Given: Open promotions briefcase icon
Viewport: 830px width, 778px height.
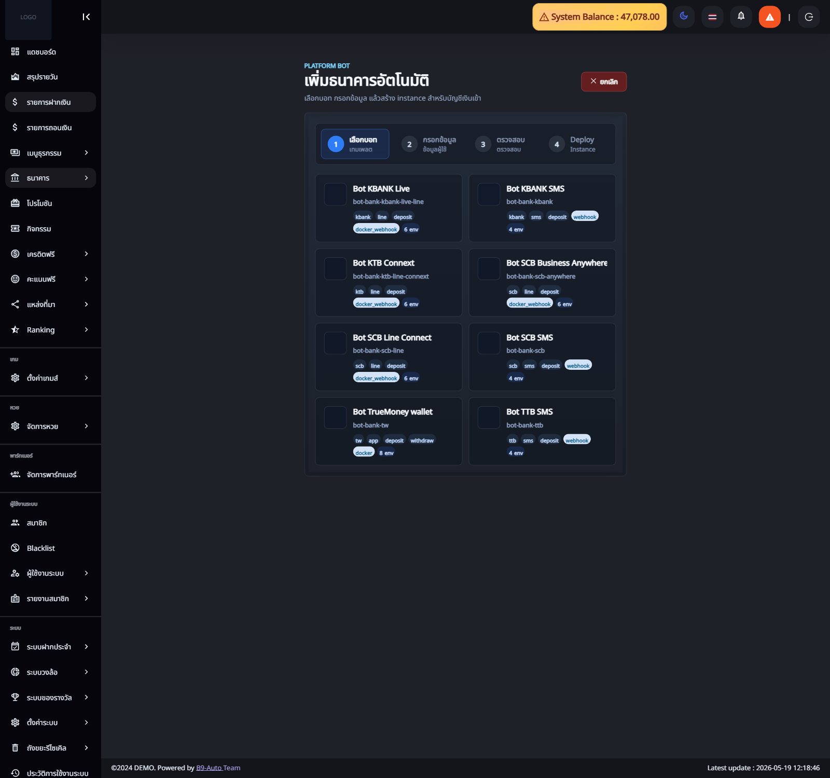Looking at the screenshot, I should 15,203.
